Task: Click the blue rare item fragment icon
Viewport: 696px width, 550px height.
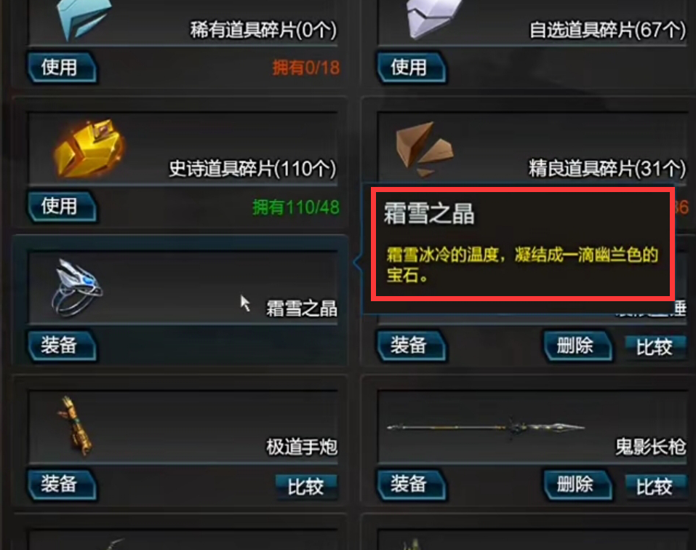Action: coord(84,19)
